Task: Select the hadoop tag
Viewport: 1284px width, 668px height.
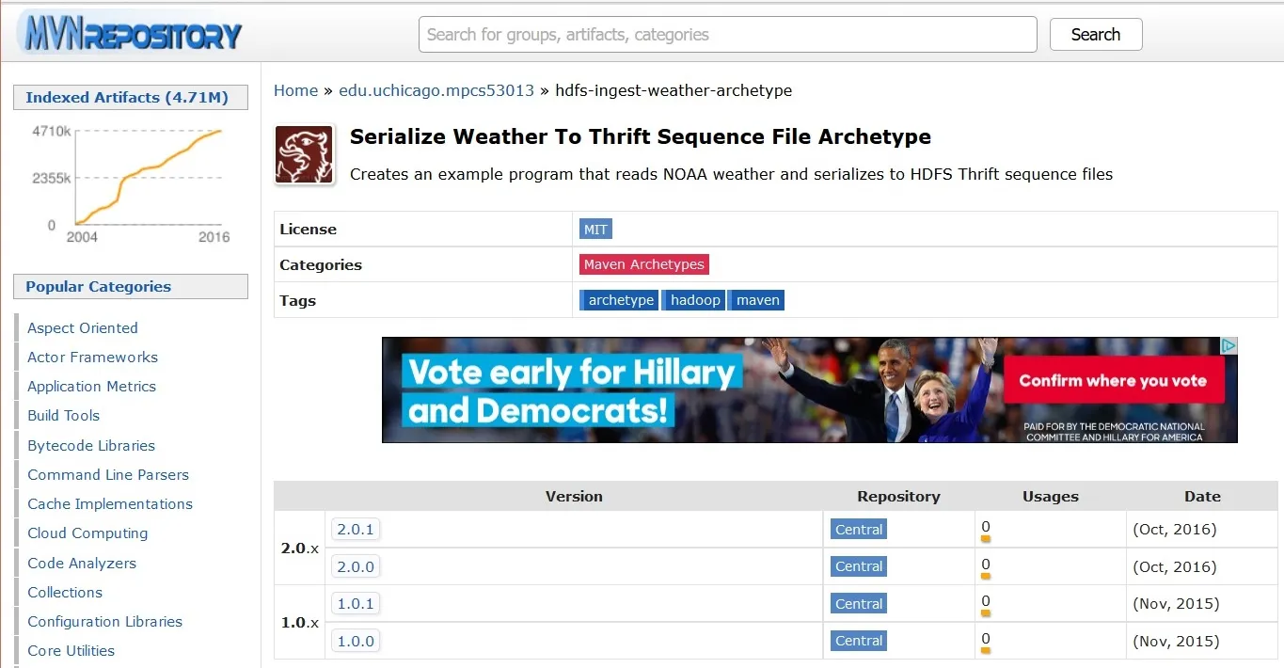Action: [693, 300]
